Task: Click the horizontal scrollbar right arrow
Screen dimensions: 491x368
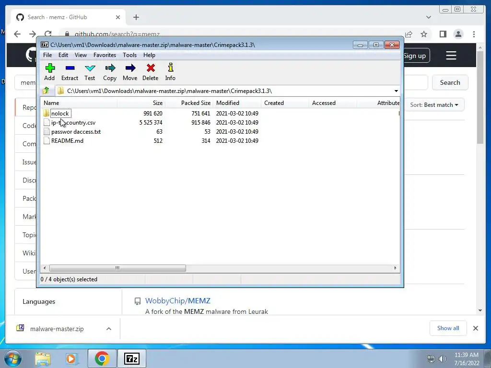Action: coord(395,268)
